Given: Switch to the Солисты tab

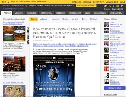Looking at the screenshot, I should tap(19, 13).
